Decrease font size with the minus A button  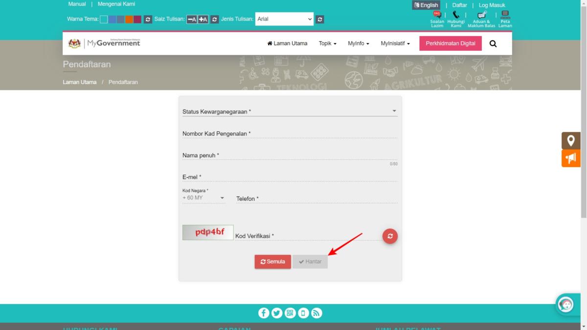point(192,20)
